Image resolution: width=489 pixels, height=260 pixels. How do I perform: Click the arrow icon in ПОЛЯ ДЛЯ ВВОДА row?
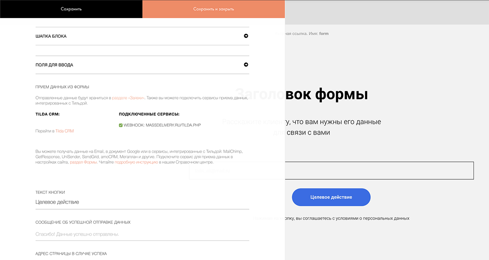click(x=246, y=65)
